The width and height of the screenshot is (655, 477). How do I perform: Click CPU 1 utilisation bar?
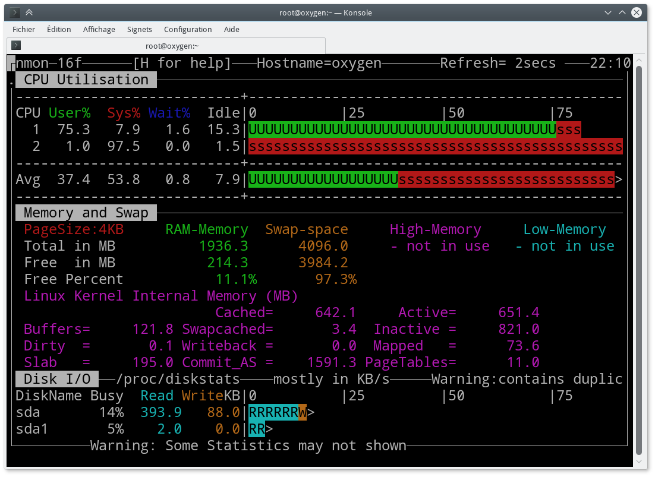pos(414,129)
